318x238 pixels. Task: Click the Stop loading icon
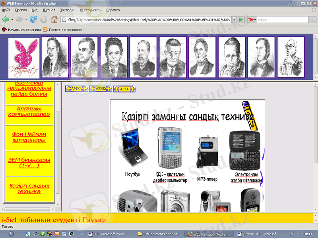point(44,19)
